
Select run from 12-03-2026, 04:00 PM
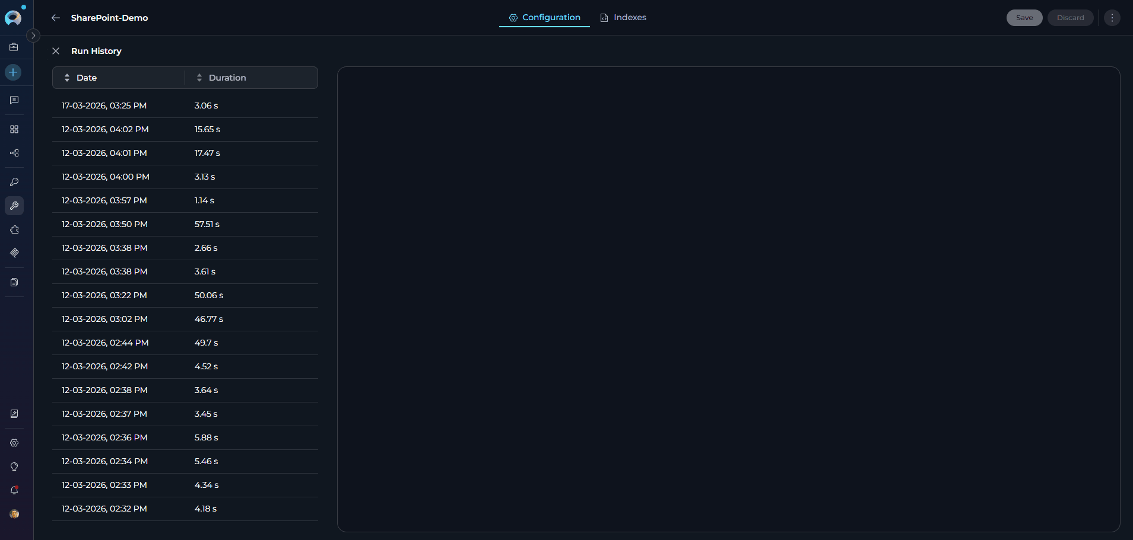185,177
